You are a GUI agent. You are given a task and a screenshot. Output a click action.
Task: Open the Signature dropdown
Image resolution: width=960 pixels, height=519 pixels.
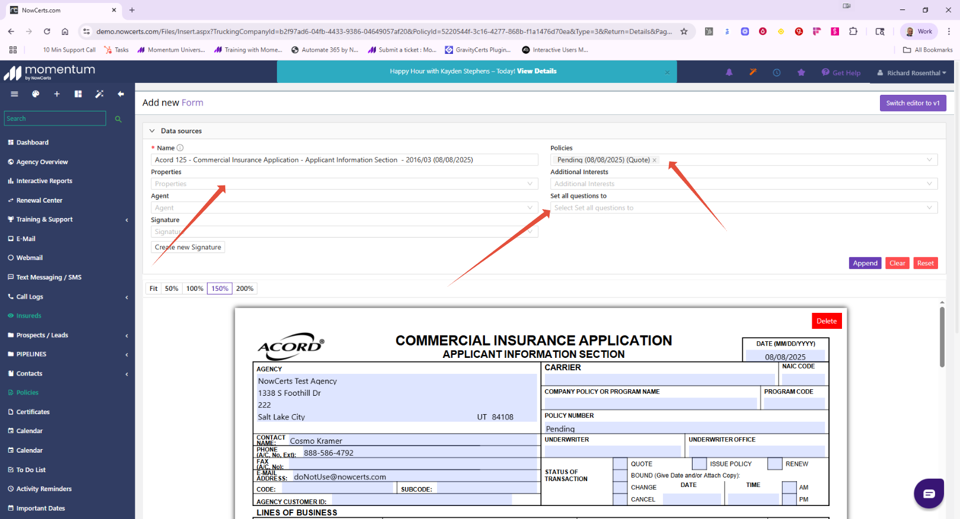[345, 232]
